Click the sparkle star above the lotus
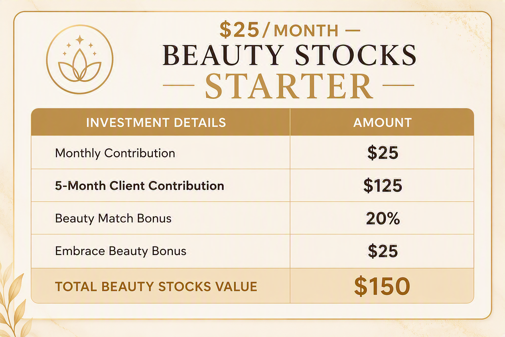This screenshot has height=337, width=505. pyautogui.click(x=80, y=40)
